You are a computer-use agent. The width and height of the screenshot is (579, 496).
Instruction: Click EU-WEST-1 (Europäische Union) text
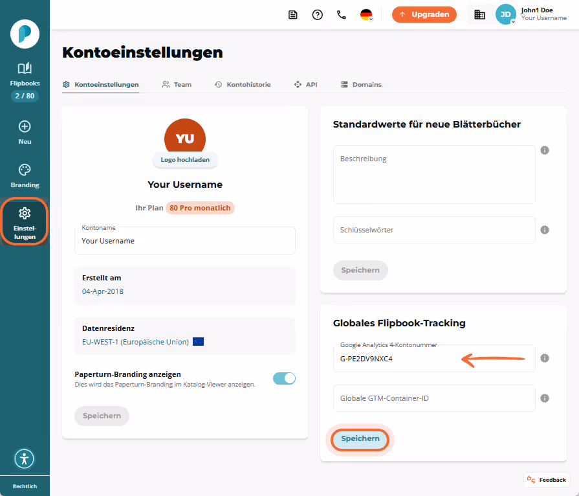(x=135, y=342)
